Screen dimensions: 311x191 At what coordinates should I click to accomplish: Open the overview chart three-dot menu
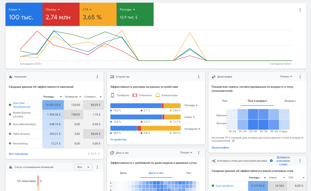click(x=300, y=10)
